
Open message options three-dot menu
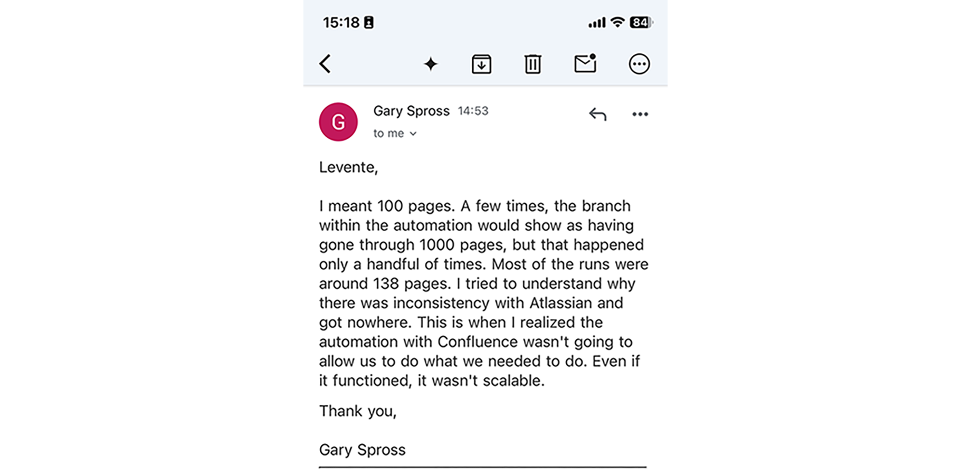pos(640,114)
